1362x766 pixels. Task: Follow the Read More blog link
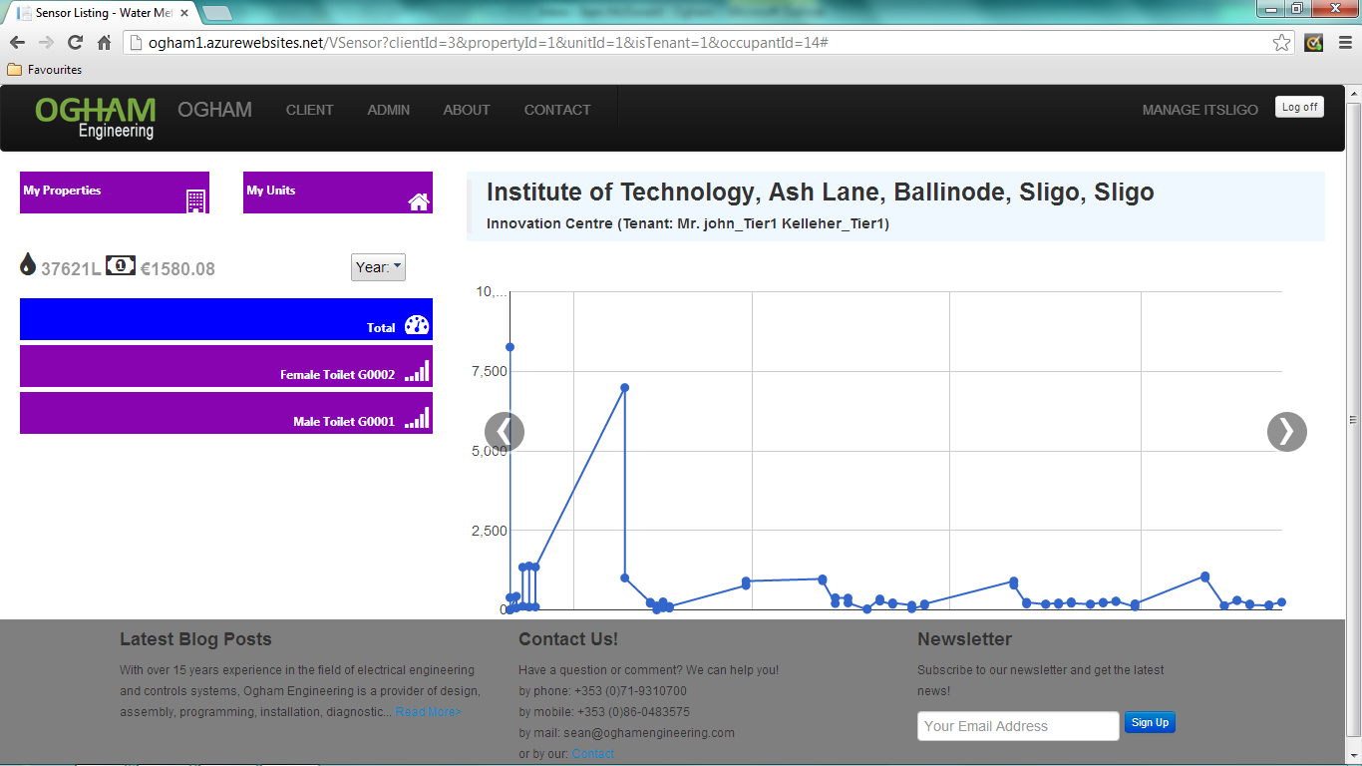tap(428, 712)
